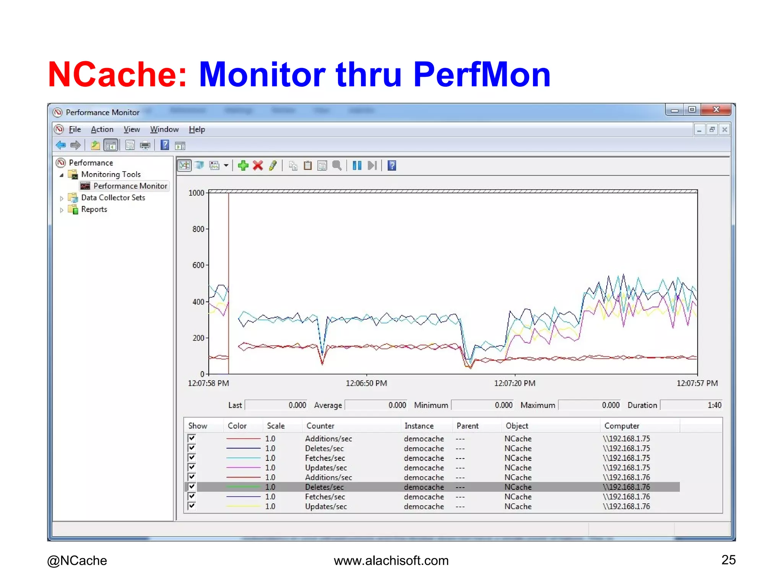The width and height of the screenshot is (783, 587).
Task: Uncheck Fetches/sec counter for 192.168.1.76
Action: tap(192, 496)
